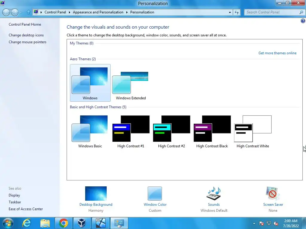Click the network tray icon
This screenshot has height=229, width=306.
[269, 223]
